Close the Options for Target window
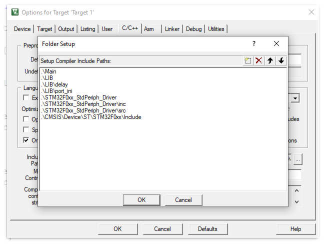 coord(311,12)
